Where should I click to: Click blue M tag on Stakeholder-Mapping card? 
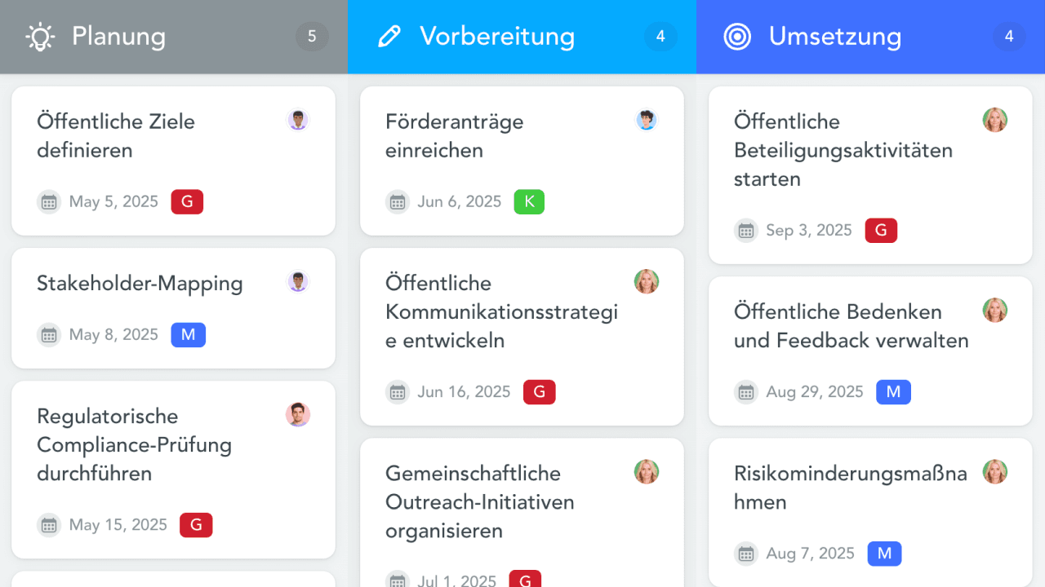click(x=188, y=335)
